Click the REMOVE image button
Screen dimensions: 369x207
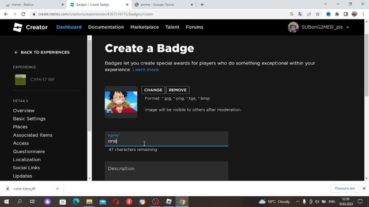tap(178, 90)
